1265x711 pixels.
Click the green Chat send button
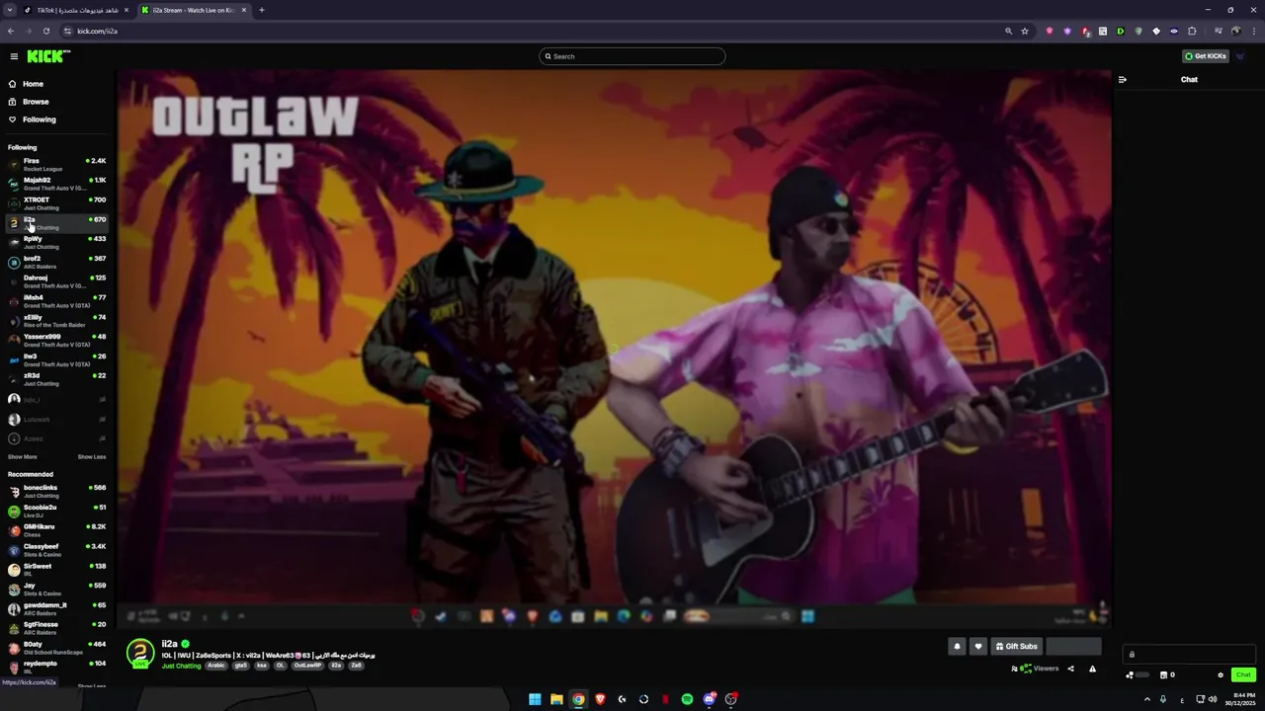point(1243,675)
